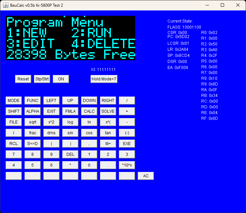Activate the ALPHA key
The image size is (246, 213).
pos(32,111)
